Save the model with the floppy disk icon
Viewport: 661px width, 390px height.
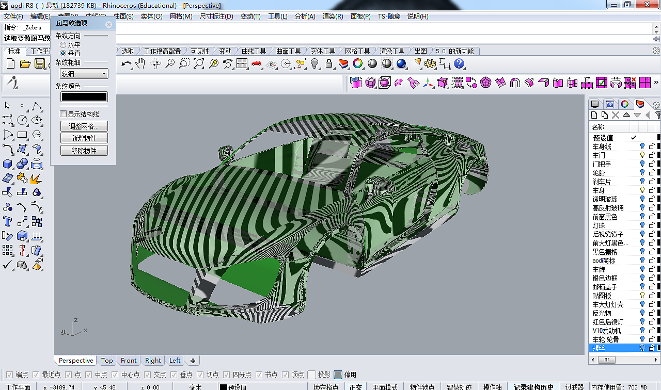[x=39, y=63]
